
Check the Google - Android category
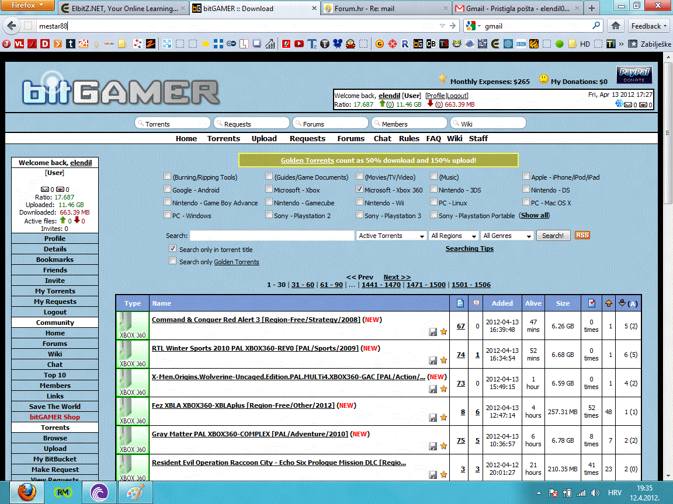click(168, 189)
